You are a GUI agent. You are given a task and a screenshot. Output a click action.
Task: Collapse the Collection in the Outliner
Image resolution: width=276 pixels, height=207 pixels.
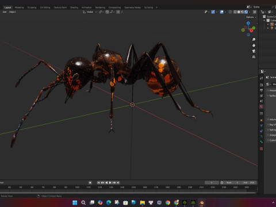[264, 20]
